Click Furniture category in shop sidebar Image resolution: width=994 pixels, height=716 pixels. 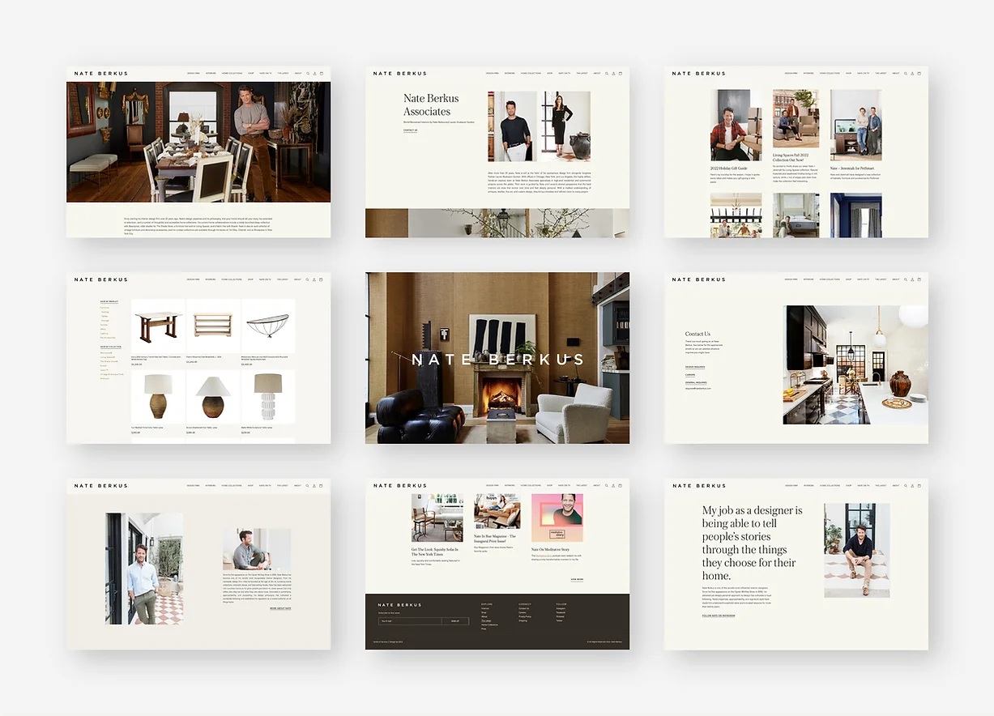pyautogui.click(x=105, y=308)
